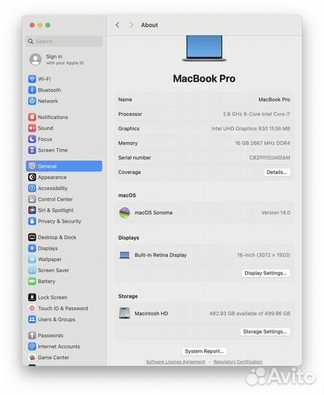Open the Appearance icon
Image resolution: width=324 pixels, height=395 pixels.
click(x=32, y=177)
